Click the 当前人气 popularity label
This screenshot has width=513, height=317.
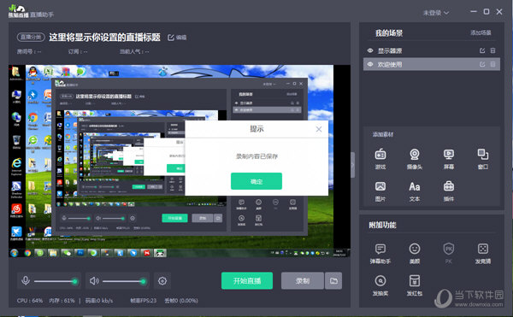pos(134,51)
